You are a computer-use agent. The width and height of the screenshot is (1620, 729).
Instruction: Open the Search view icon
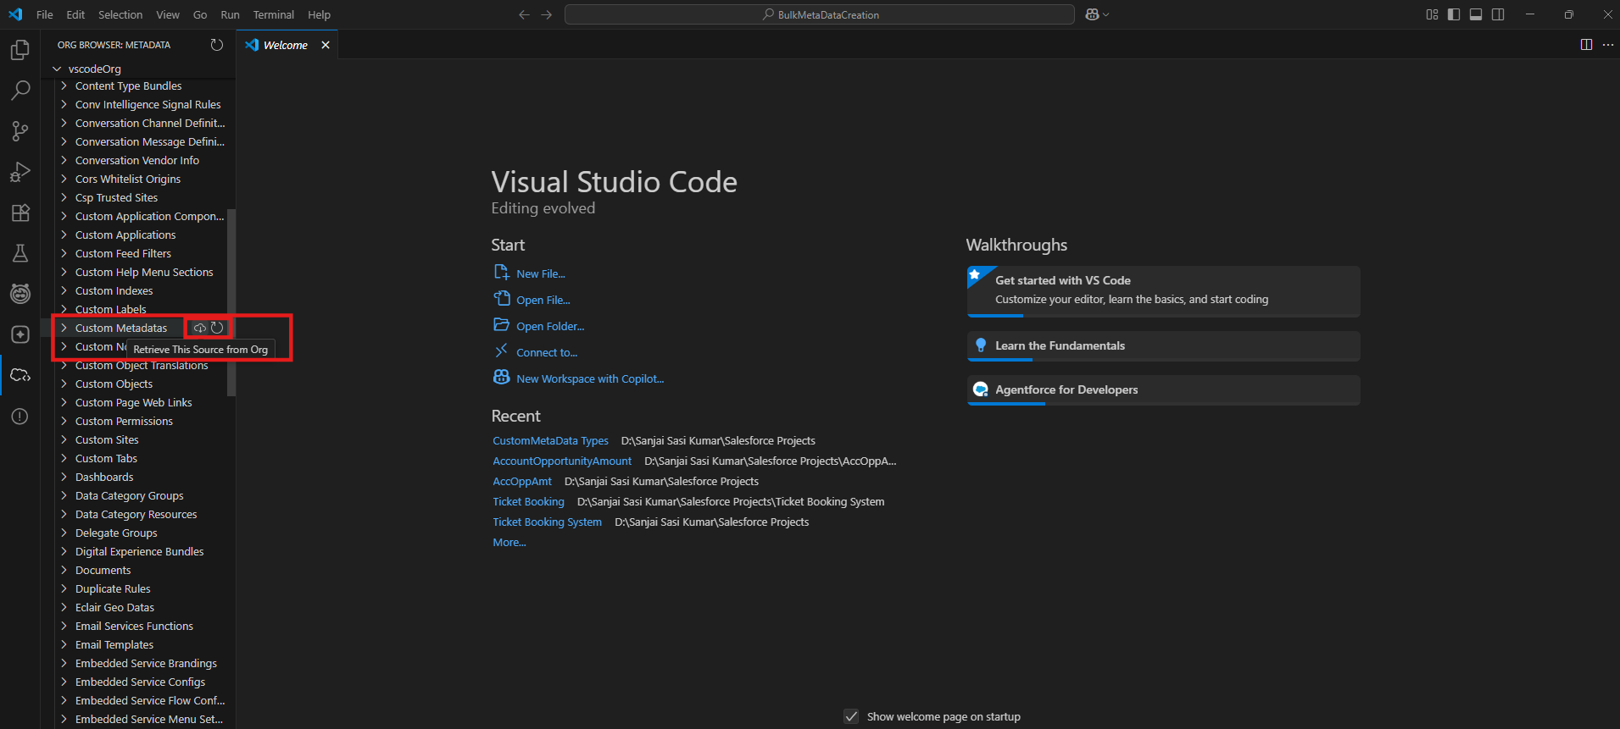tap(20, 90)
